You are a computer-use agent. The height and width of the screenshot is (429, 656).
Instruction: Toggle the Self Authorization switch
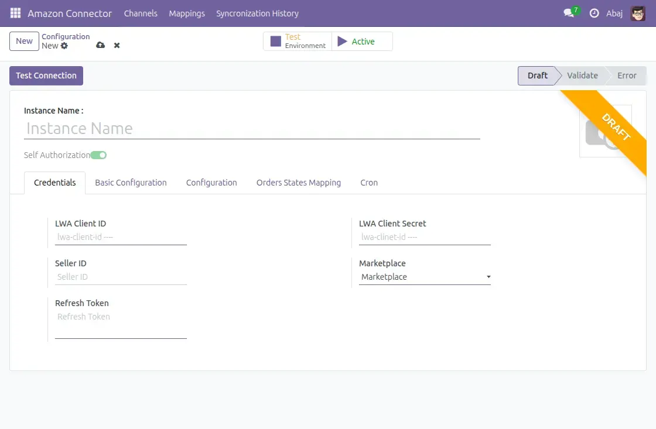tap(99, 155)
